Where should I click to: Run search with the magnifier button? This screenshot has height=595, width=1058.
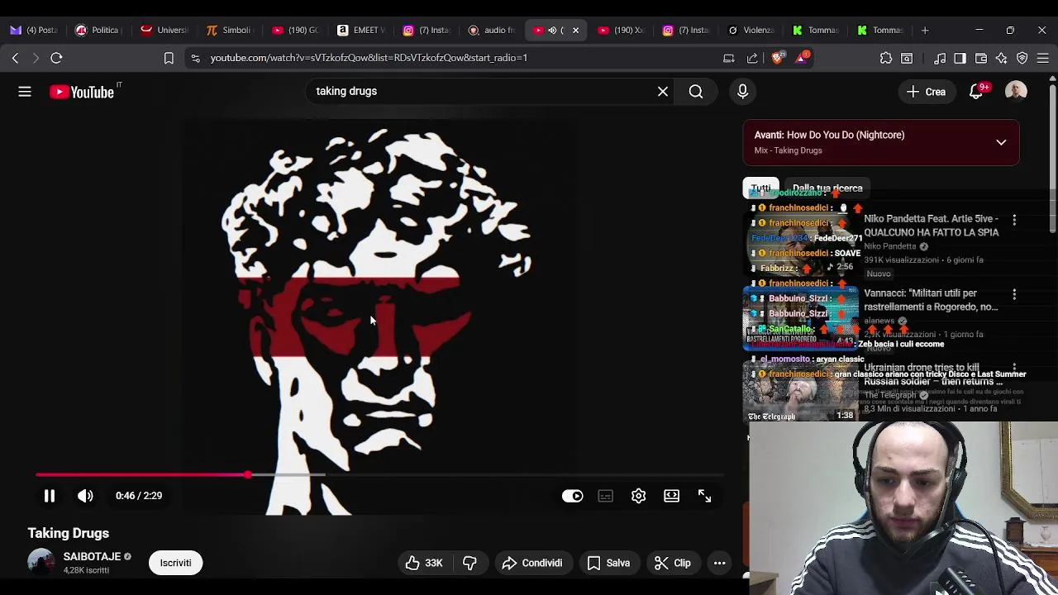[696, 92]
